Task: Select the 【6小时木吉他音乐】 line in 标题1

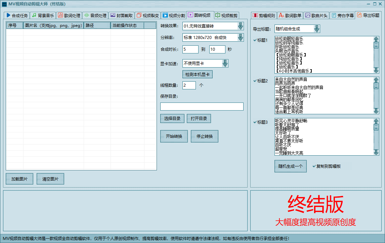Action: [294, 71]
